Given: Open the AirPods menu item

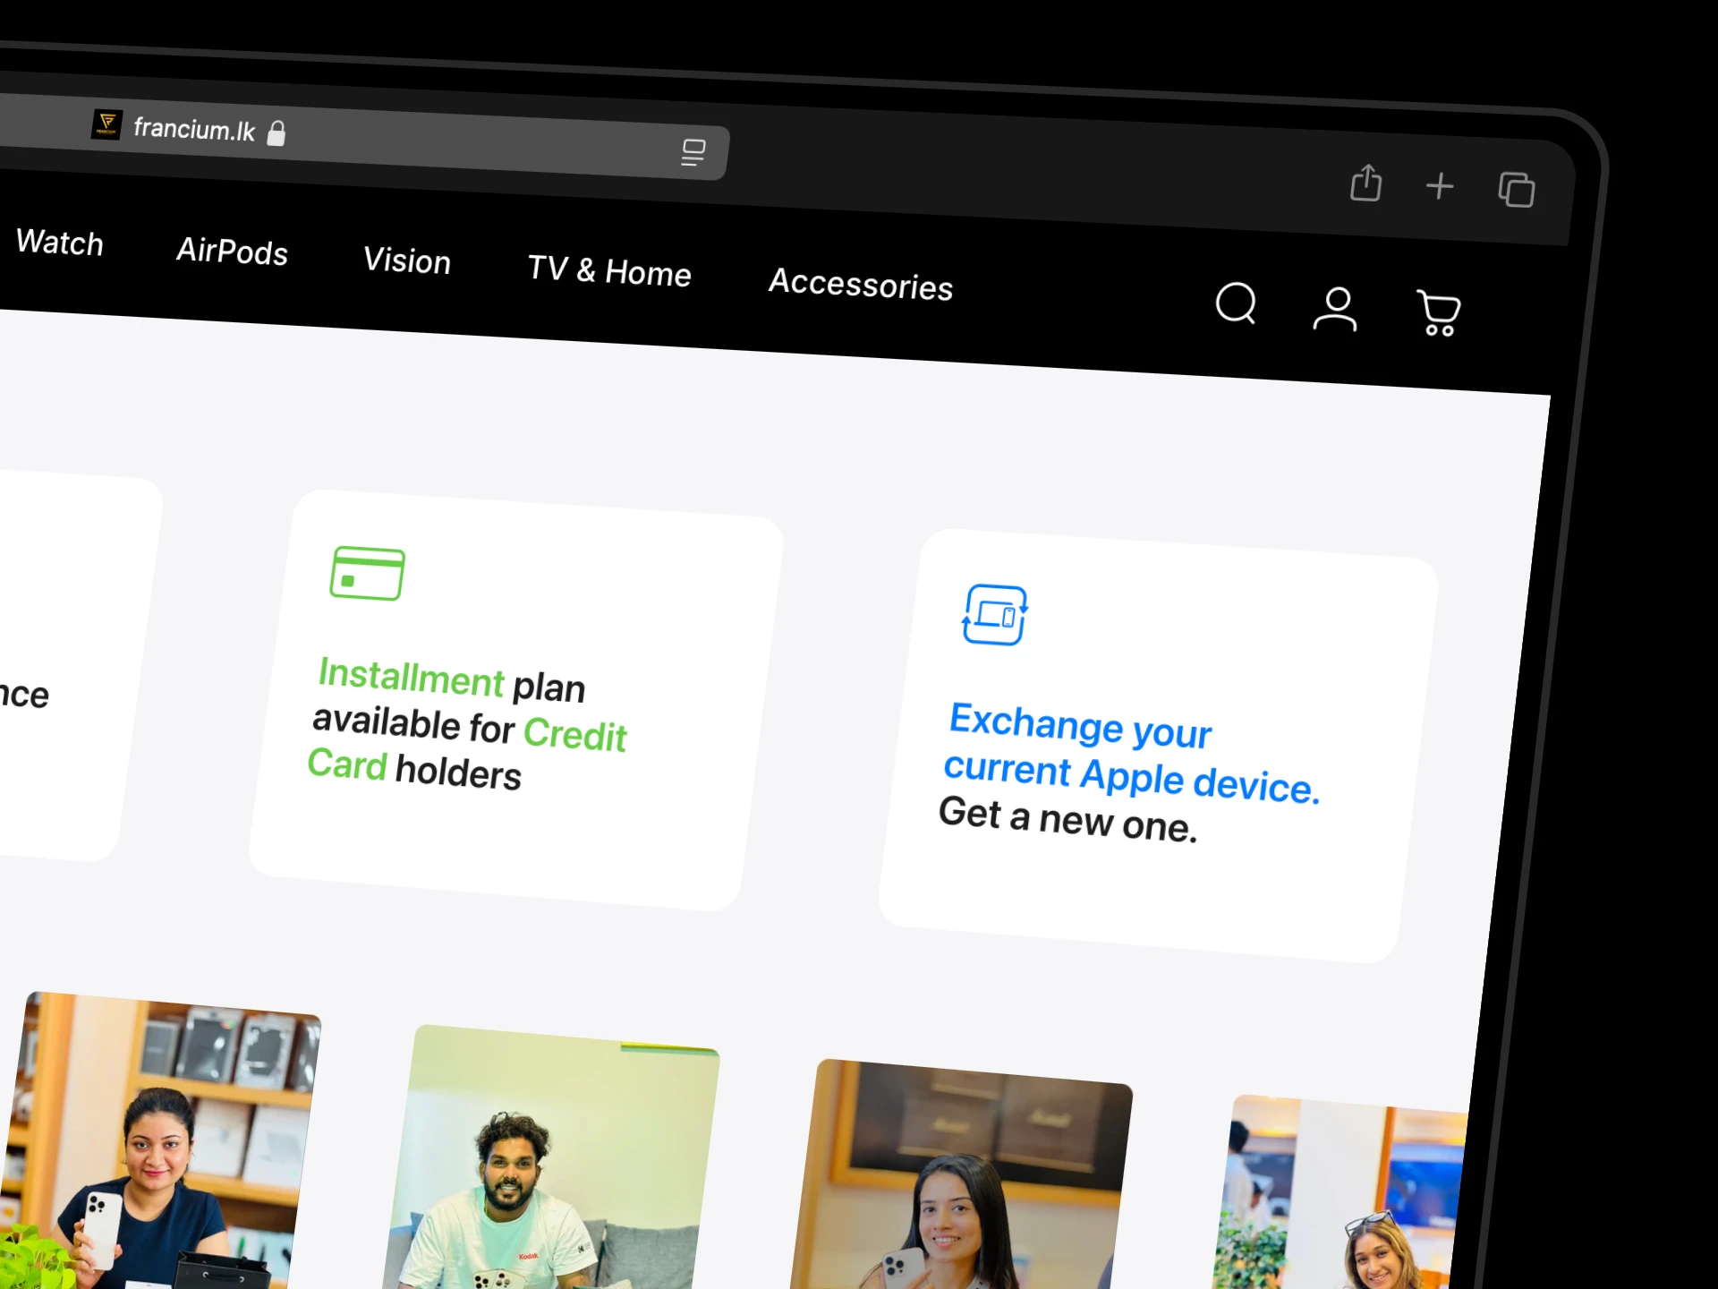Looking at the screenshot, I should 232,252.
